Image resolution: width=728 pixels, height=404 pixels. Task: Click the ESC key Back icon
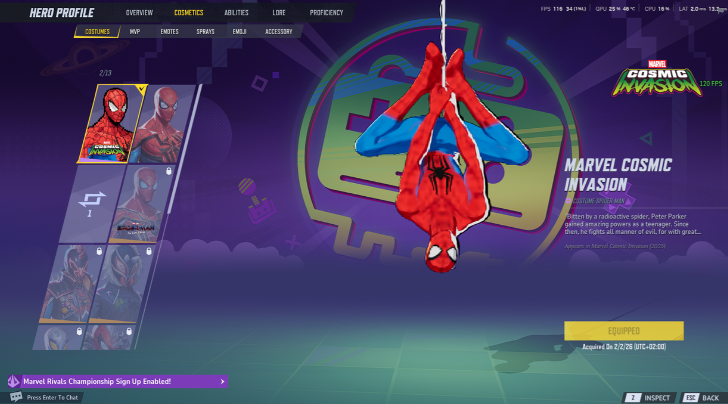(x=691, y=398)
